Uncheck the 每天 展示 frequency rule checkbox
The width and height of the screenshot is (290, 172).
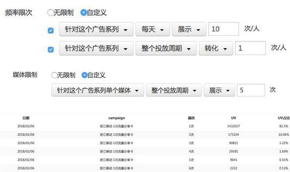(51, 31)
